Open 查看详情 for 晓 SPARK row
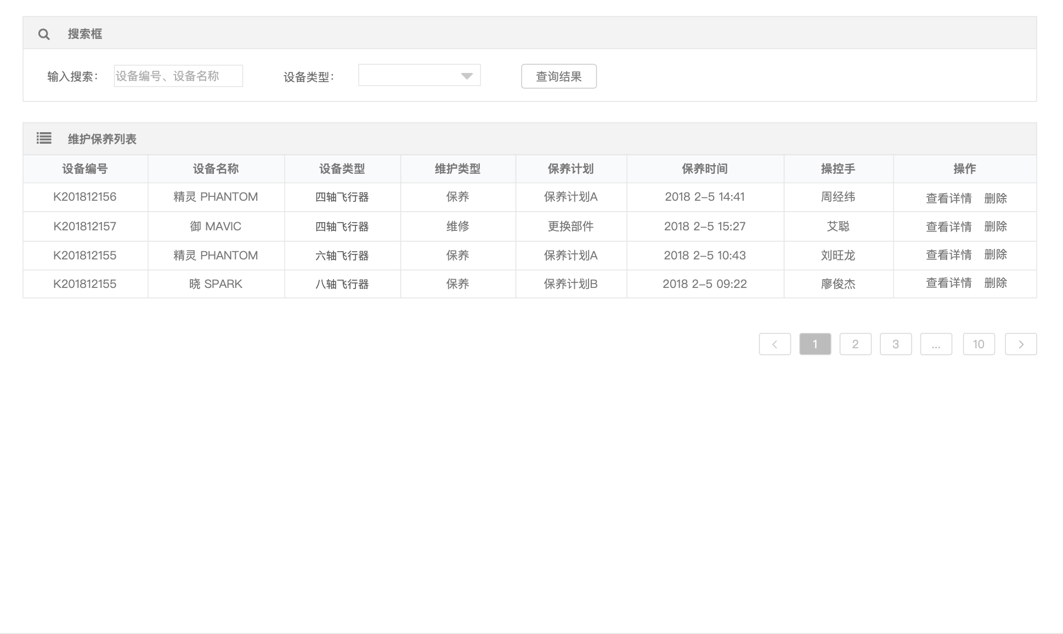Image resolution: width=1063 pixels, height=634 pixels. [948, 283]
